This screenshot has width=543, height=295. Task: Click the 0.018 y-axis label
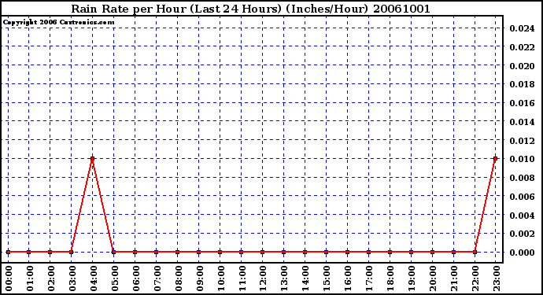pyautogui.click(x=522, y=84)
